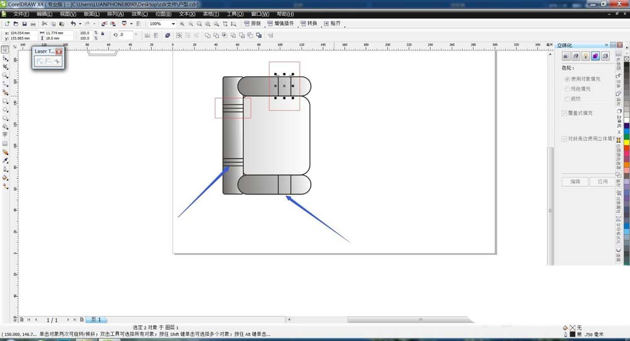This screenshot has height=341, width=630.
Task: Click the Save icon in the toolbar
Action: pyautogui.click(x=25, y=23)
